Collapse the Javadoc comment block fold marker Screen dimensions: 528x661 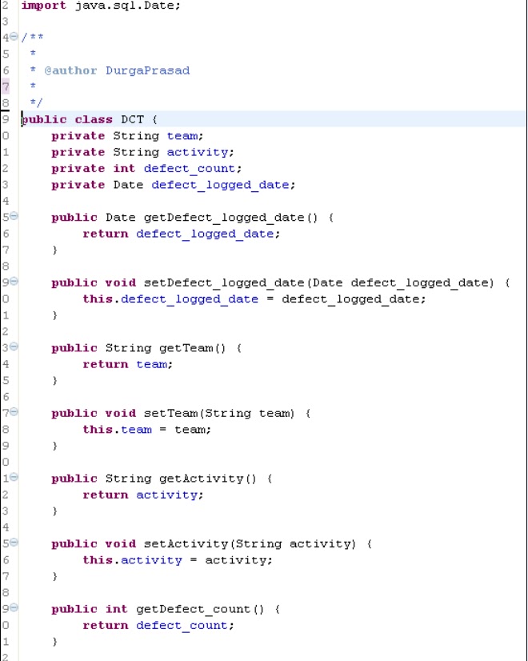pos(14,37)
